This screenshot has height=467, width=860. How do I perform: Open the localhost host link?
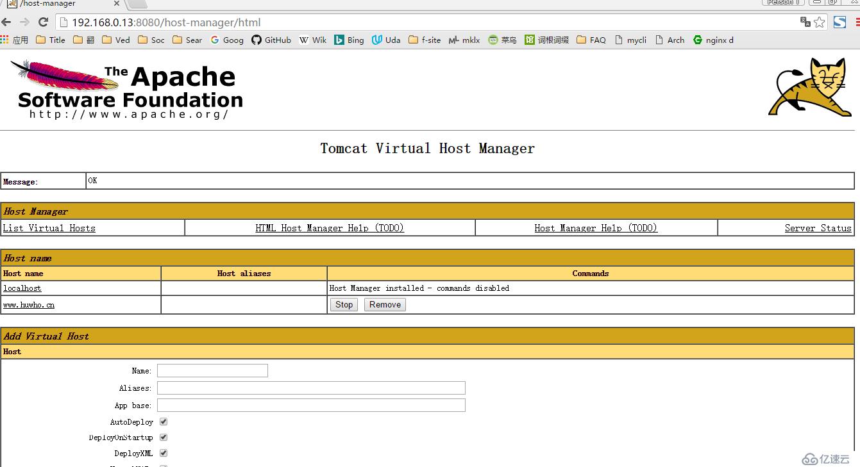(x=22, y=288)
